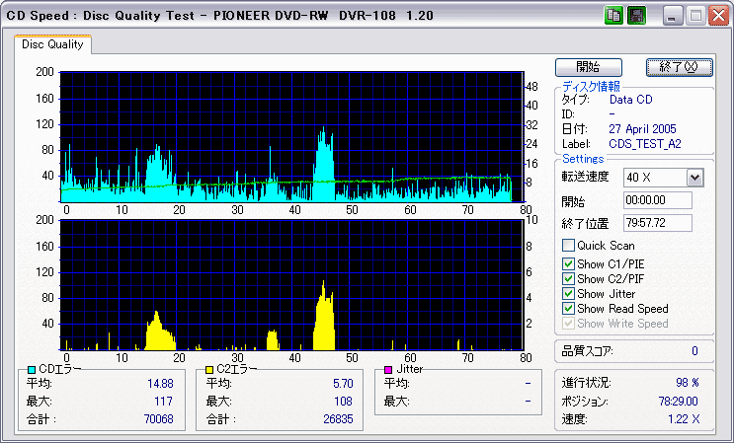Click the 開始 start button
Image resolution: width=734 pixels, height=443 pixels.
(x=589, y=67)
